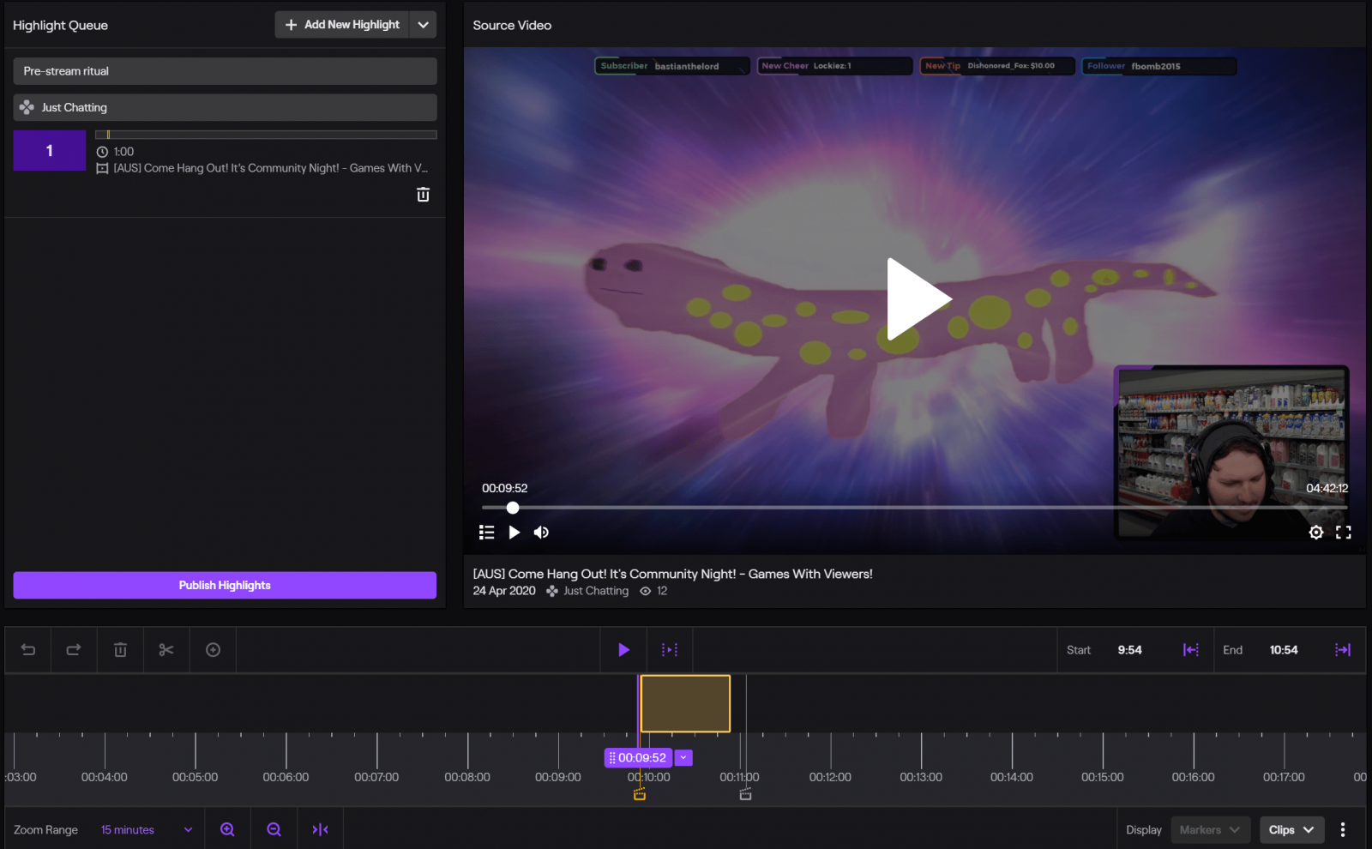The width and height of the screenshot is (1372, 849).
Task: Play the timeline with the purple play icon
Action: click(623, 650)
